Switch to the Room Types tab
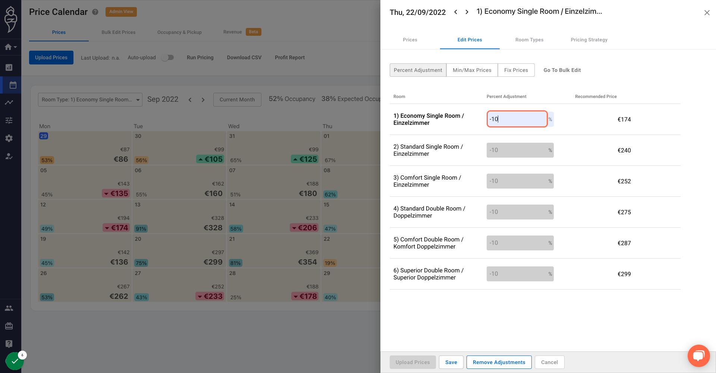The height and width of the screenshot is (373, 716). [529, 40]
